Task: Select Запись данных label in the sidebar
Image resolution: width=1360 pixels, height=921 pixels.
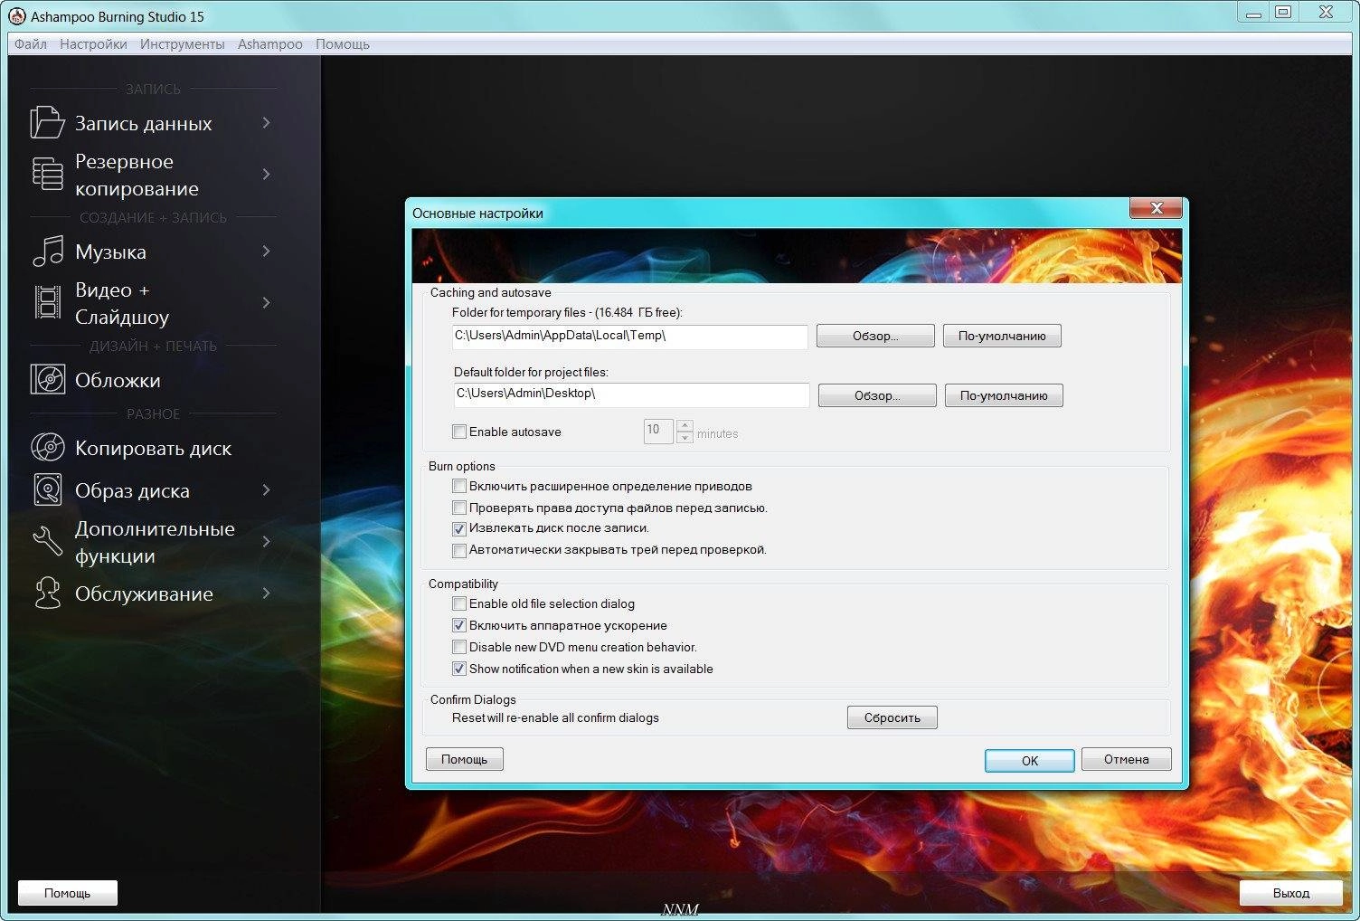Action: coord(144,124)
